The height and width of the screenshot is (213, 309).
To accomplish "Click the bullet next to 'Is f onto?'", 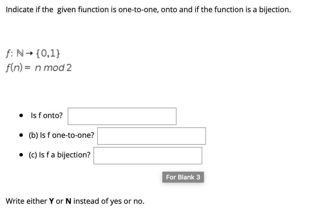I will click(x=21, y=115).
